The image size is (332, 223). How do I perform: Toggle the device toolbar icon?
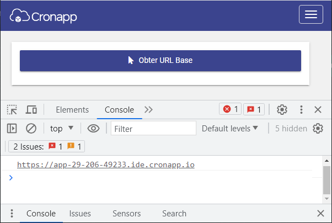31,110
